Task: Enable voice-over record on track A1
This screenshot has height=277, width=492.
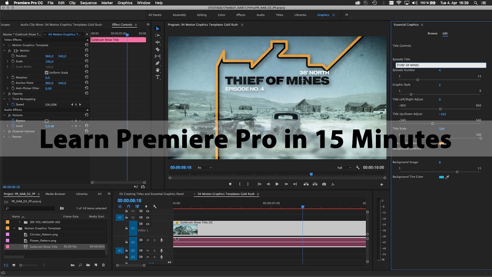Action: [x=161, y=240]
